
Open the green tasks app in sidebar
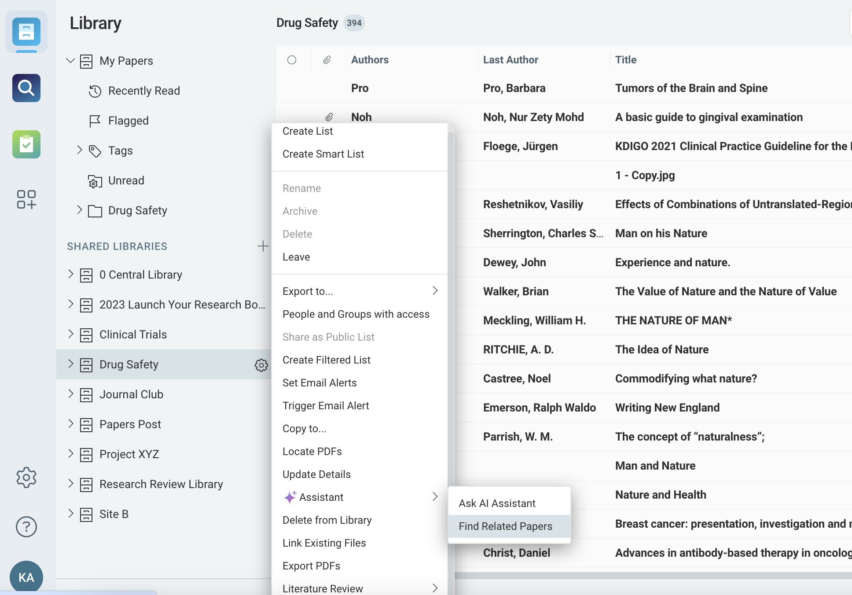26,144
